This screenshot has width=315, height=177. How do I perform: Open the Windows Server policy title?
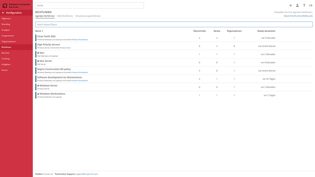pos(48,86)
